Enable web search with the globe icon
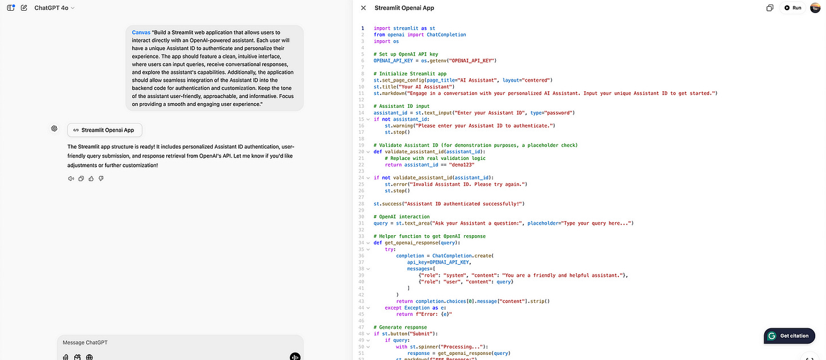This screenshot has height=360, width=826. [90, 357]
